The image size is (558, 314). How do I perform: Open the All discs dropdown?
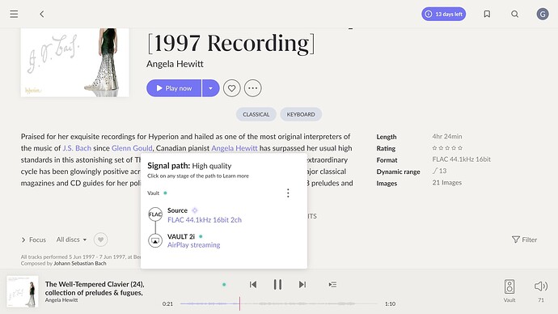[71, 240]
